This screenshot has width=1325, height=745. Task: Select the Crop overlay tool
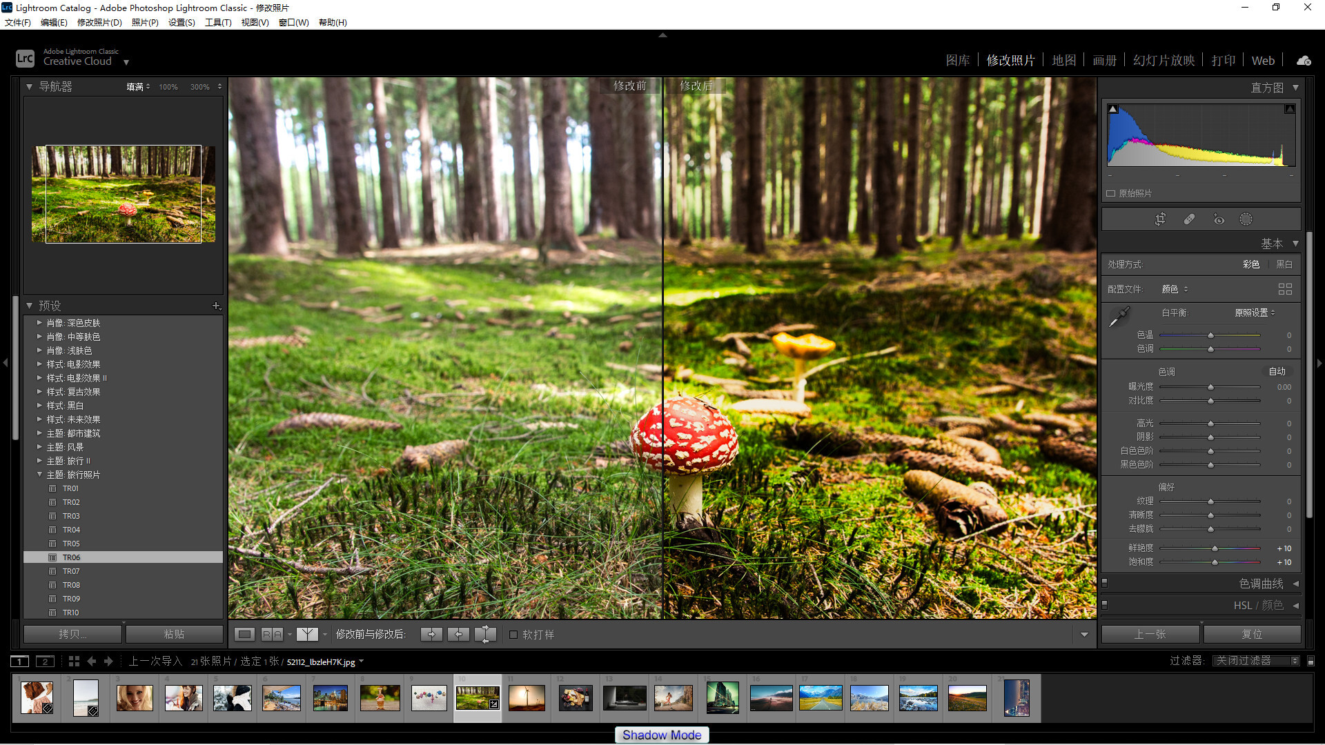click(x=1160, y=219)
